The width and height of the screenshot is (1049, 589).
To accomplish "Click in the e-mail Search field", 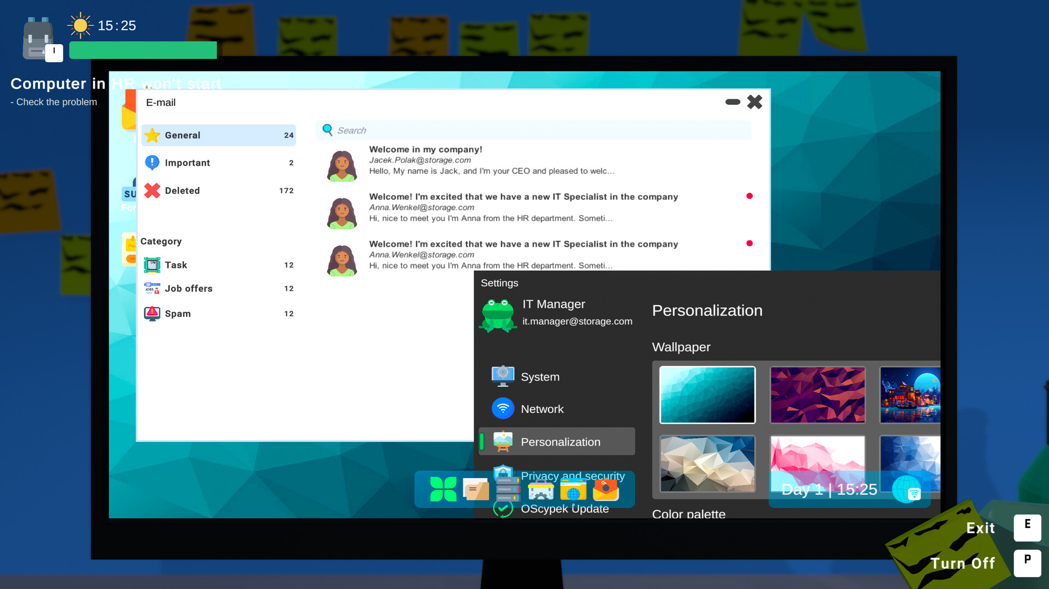I will tap(533, 130).
